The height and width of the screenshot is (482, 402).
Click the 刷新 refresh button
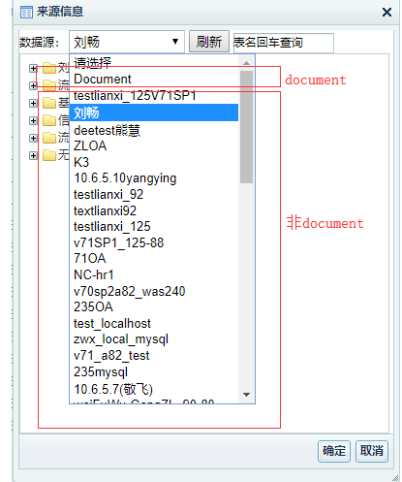(x=209, y=42)
